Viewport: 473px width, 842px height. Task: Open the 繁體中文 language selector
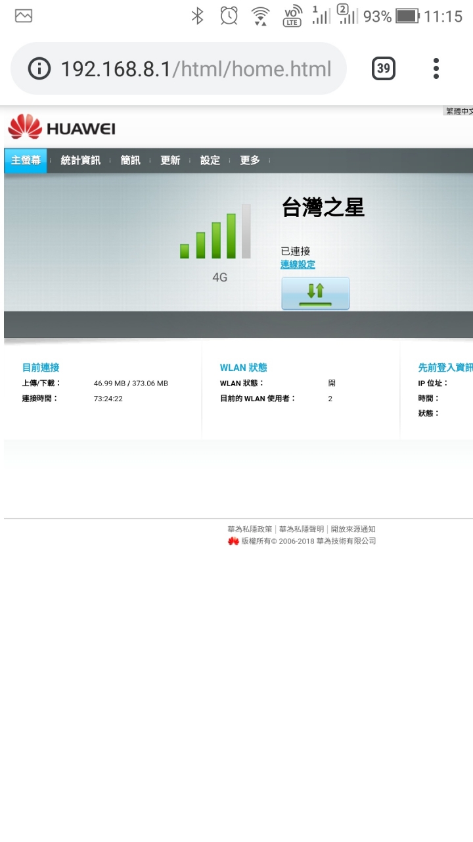[459, 111]
